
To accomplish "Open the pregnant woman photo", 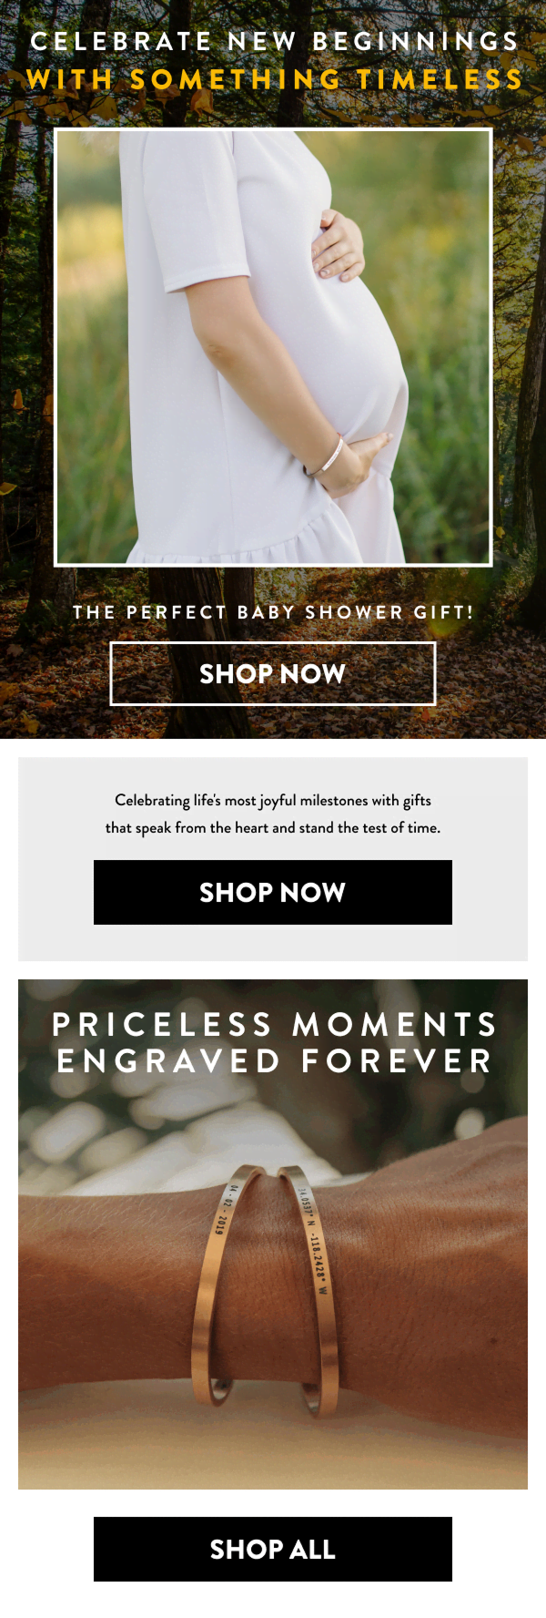I will (273, 347).
